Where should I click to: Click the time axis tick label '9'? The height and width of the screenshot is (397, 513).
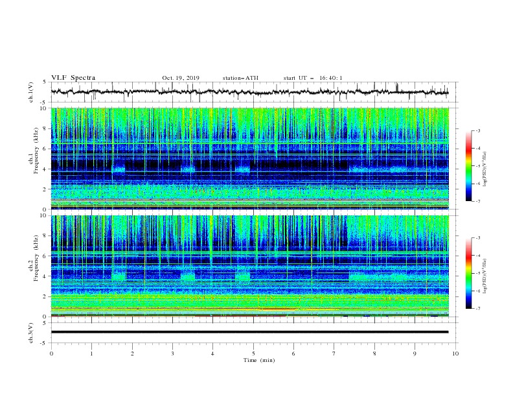(415, 354)
